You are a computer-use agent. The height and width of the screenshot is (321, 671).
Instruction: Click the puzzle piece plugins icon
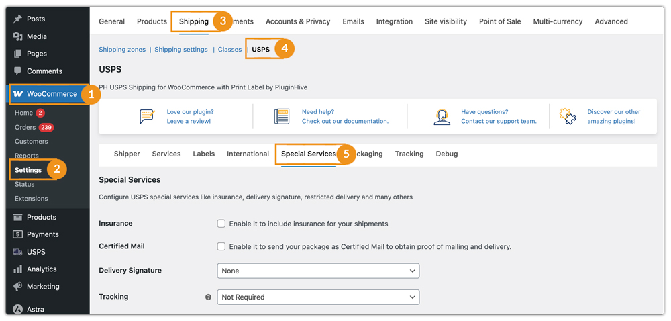tap(568, 116)
